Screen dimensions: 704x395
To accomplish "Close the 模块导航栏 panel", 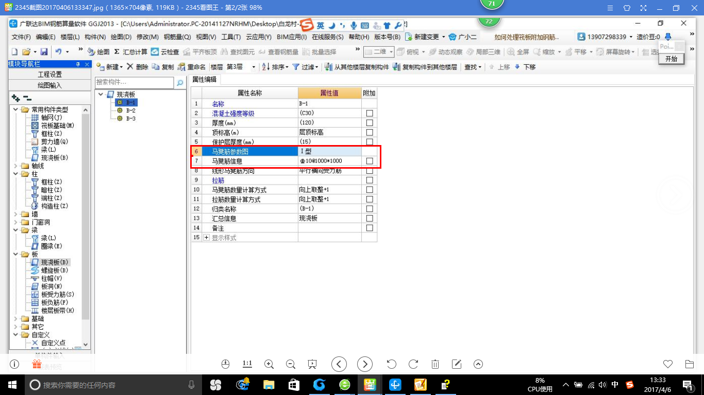I will 87,64.
